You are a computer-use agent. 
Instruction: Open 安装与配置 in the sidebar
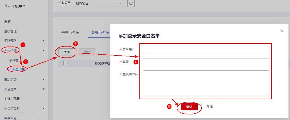click(12, 99)
